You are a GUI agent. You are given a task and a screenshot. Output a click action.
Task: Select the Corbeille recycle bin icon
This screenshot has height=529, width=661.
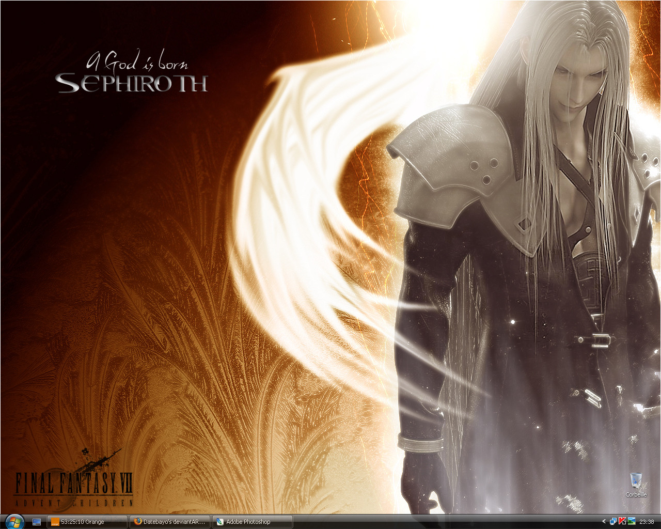636,485
